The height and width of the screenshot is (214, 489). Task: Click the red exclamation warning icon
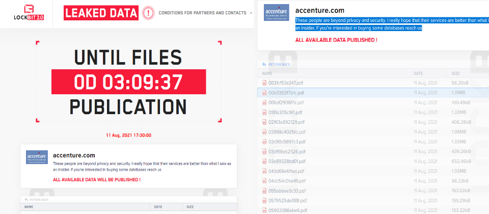pos(148,13)
